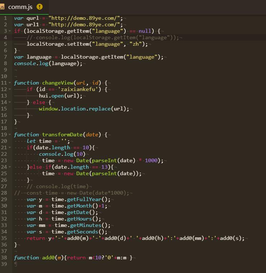Click the 'zaixiankefu' string literal
266x273 pixels.
(x=78, y=89)
